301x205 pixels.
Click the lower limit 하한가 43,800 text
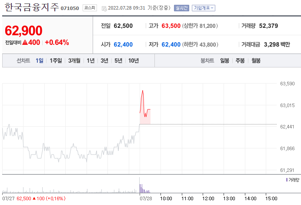[x=200, y=44]
